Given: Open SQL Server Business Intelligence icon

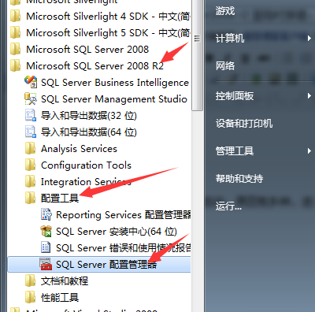Looking at the screenshot, I should (x=31, y=82).
